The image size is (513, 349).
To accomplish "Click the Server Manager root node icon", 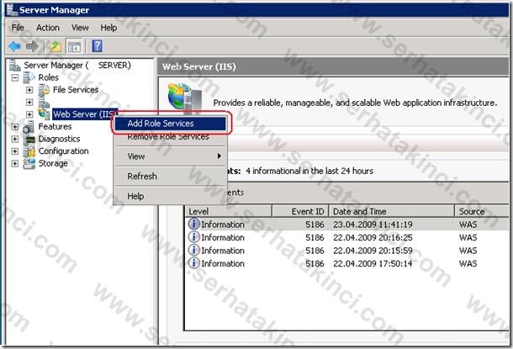I will (15, 65).
